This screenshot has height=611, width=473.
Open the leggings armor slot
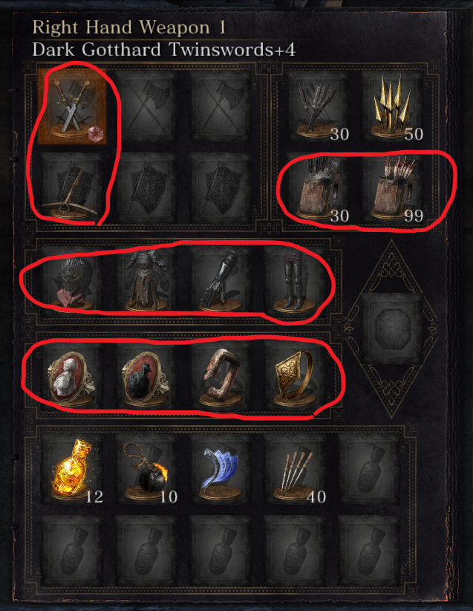pos(295,279)
